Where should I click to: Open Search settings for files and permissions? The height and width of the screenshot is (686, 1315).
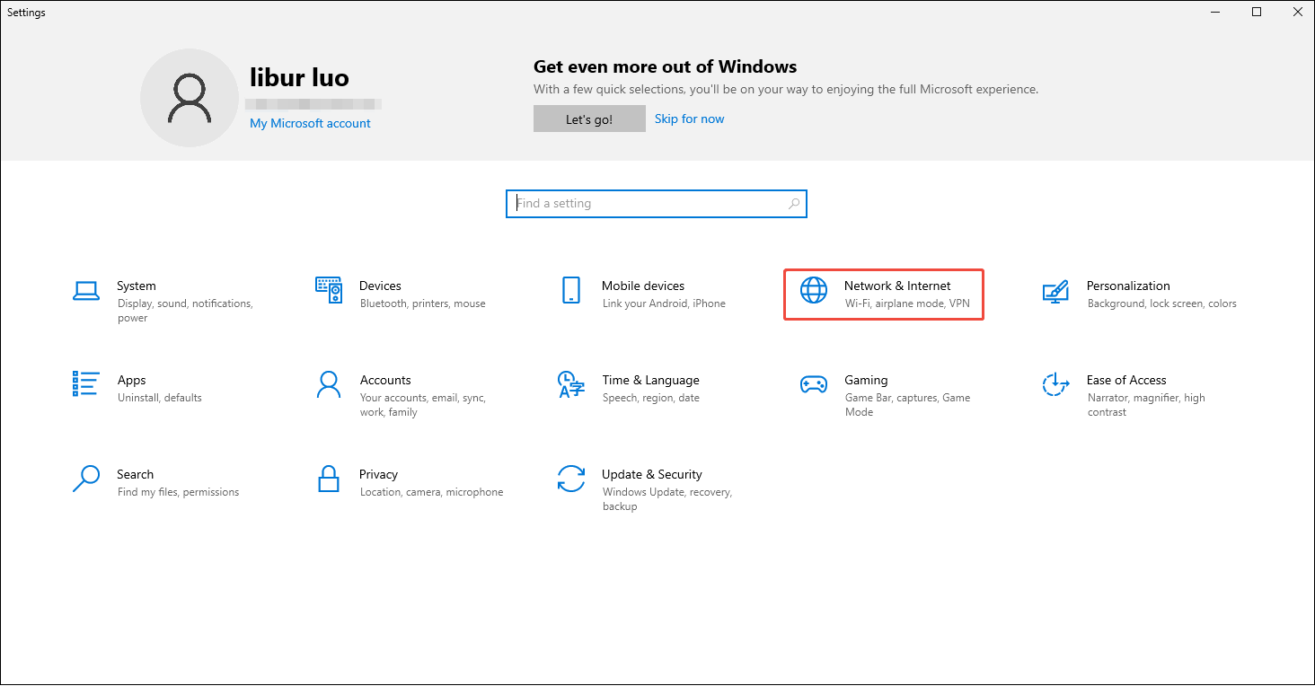pos(136,474)
